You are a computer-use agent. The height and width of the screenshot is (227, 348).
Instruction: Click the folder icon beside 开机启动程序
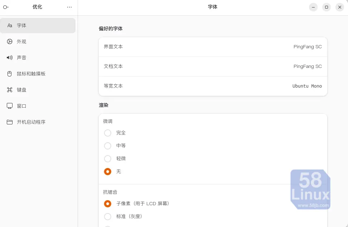pos(10,122)
